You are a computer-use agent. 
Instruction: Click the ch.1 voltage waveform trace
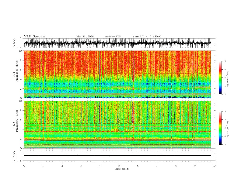(117, 43)
